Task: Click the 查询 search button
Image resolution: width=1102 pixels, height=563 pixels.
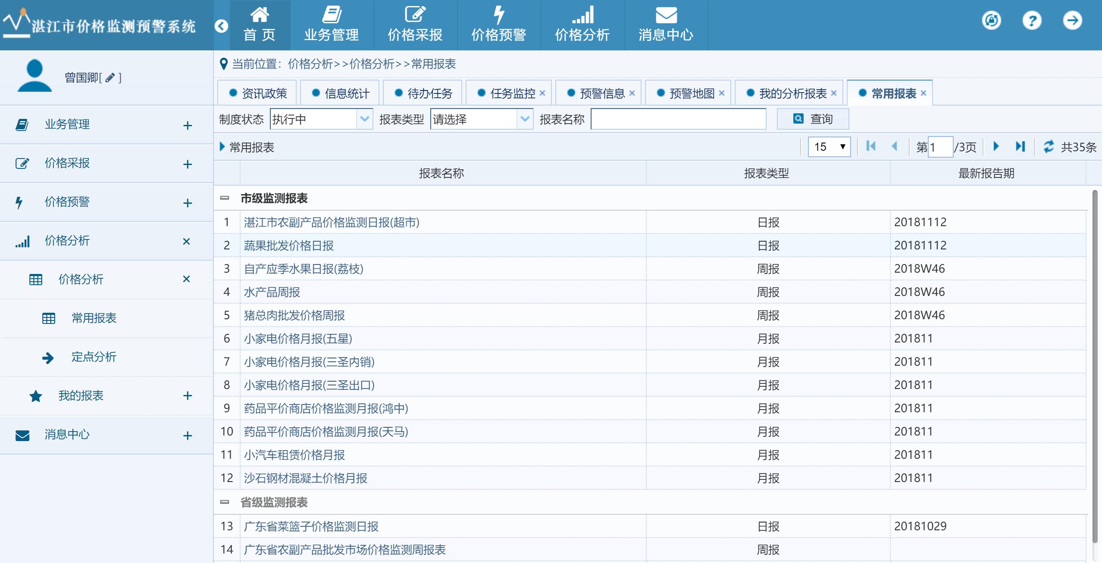Action: point(813,119)
